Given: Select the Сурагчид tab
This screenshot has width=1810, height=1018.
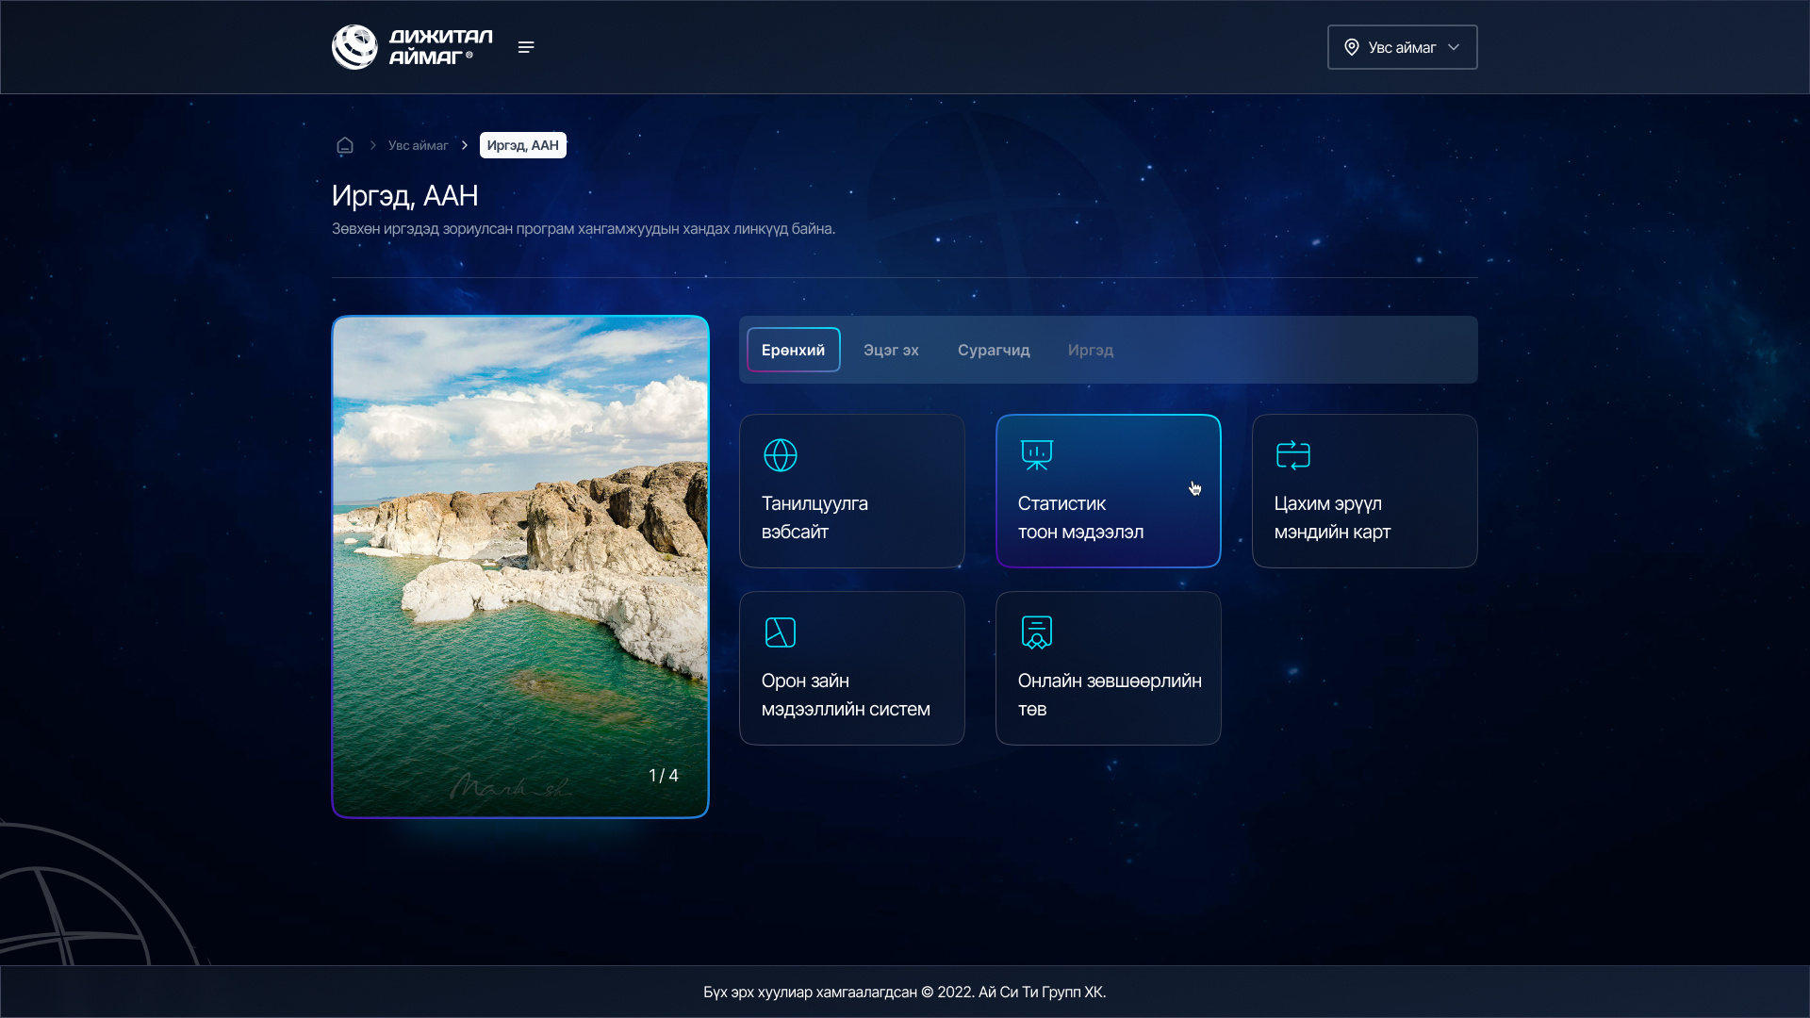Looking at the screenshot, I should pyautogui.click(x=994, y=350).
